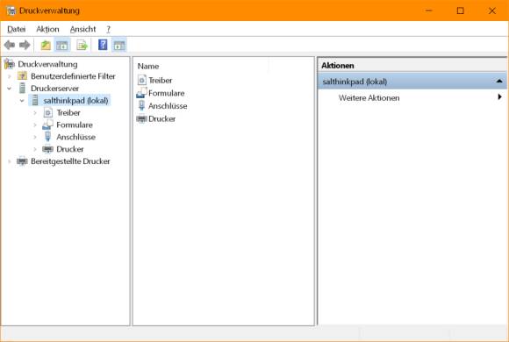Click the Up one level folder icon
The height and width of the screenshot is (342, 509).
pos(46,45)
